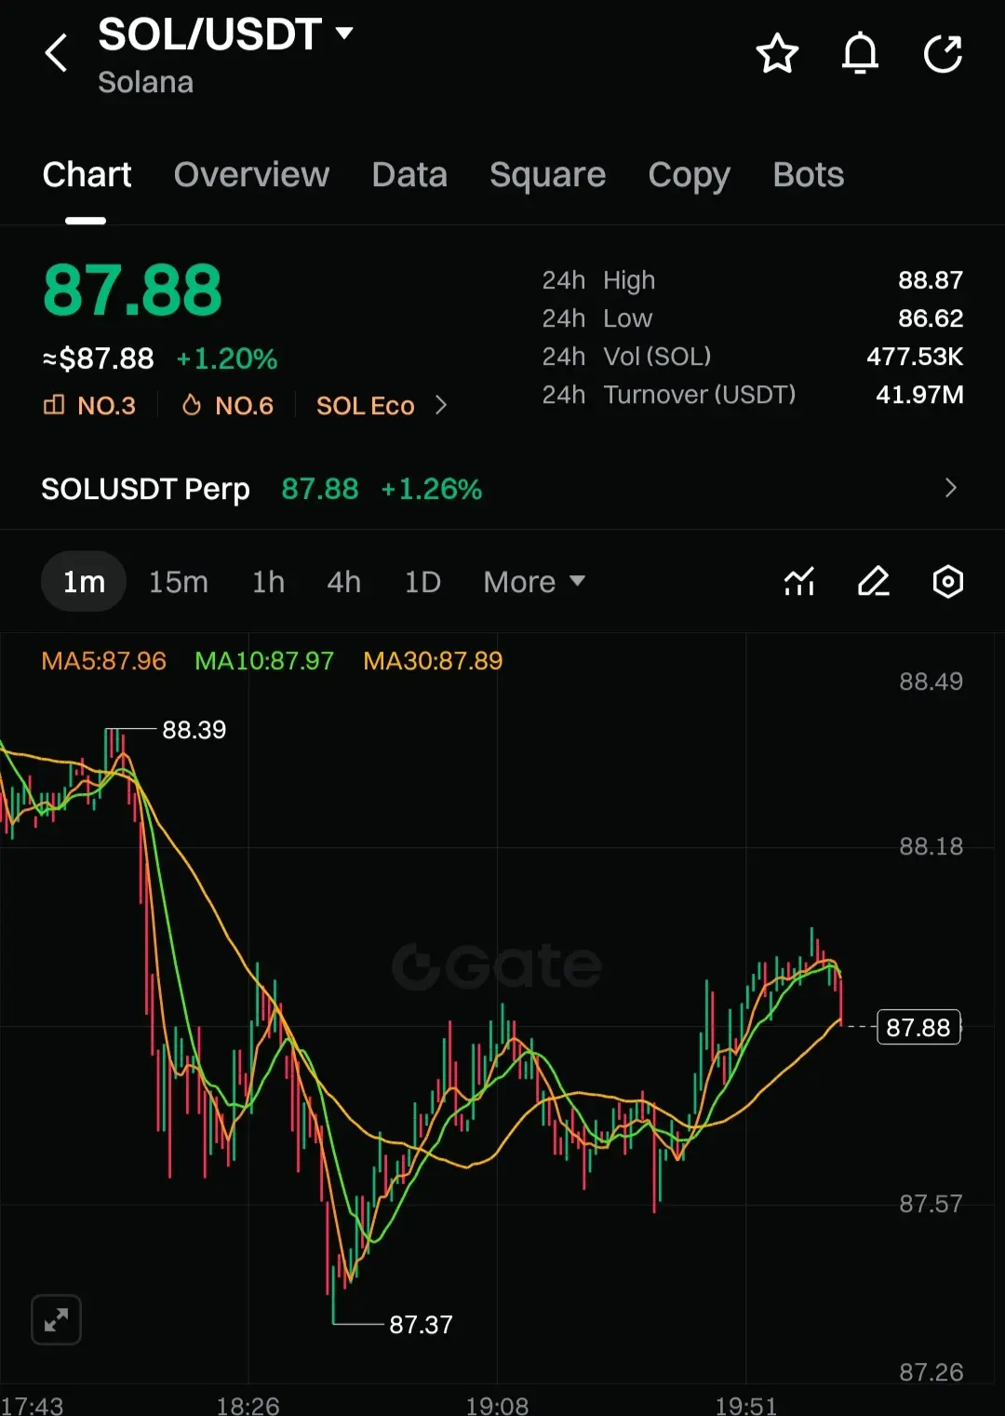
Task: Open chart settings hexagon icon
Action: click(947, 582)
